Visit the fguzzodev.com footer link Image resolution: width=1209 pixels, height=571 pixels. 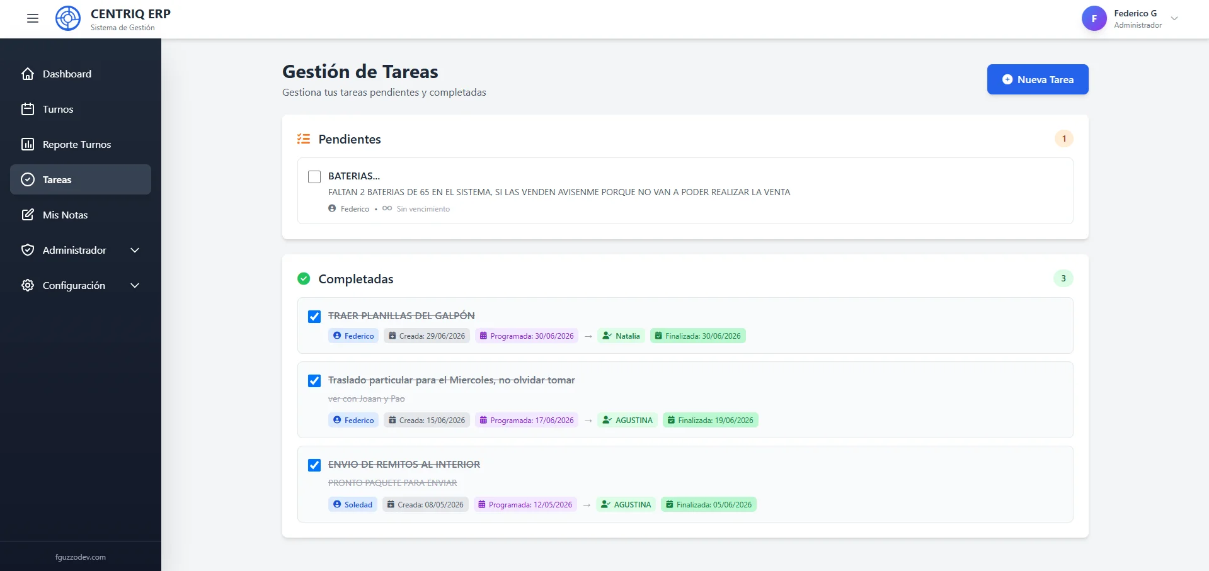81,557
